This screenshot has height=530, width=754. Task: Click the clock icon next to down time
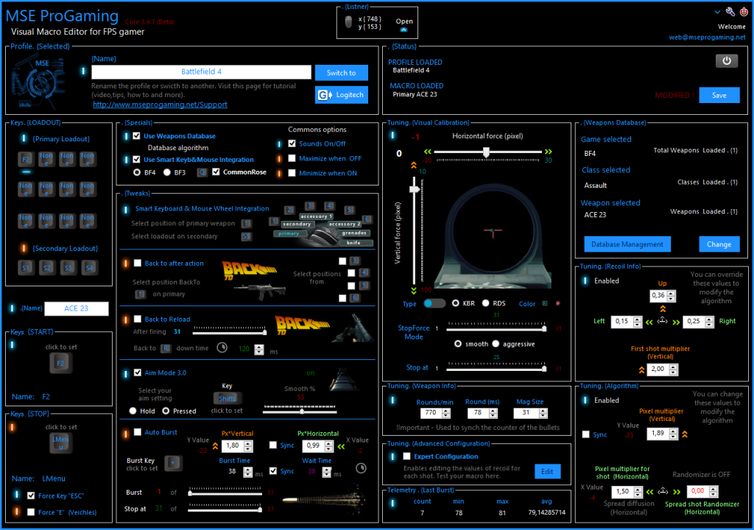click(222, 347)
